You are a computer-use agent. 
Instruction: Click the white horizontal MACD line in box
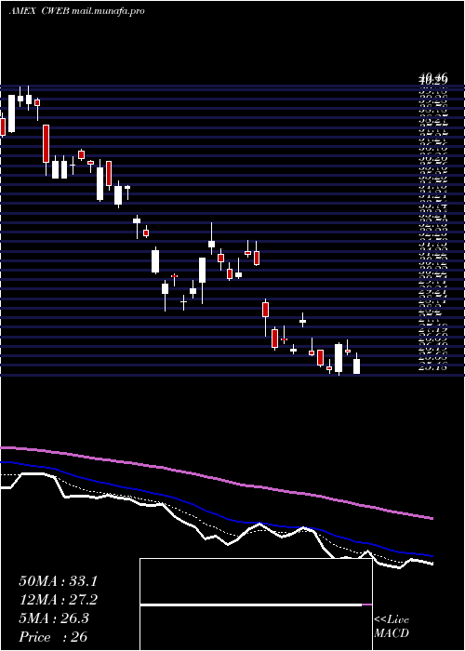tap(251, 605)
